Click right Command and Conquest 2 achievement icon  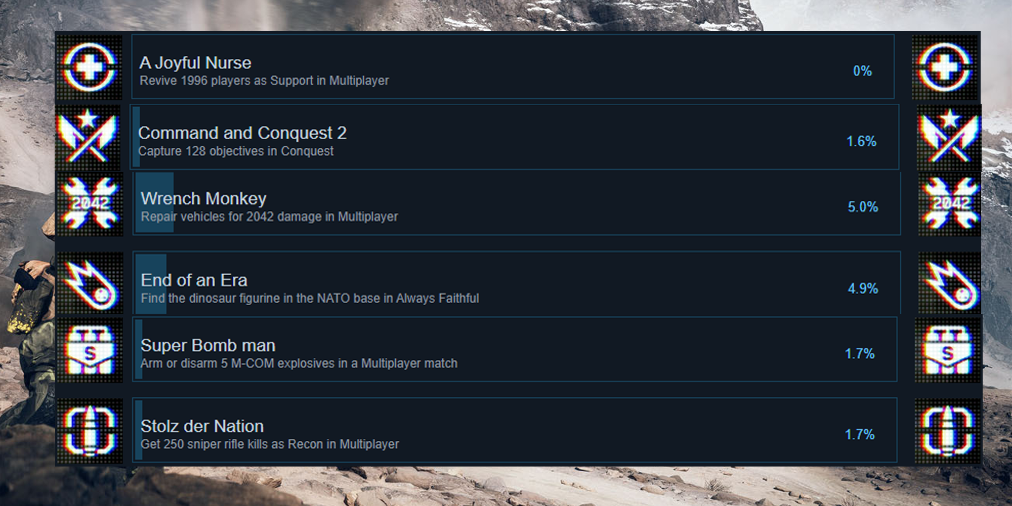click(949, 137)
